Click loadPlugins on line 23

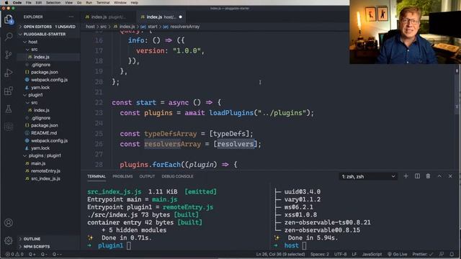point(231,113)
